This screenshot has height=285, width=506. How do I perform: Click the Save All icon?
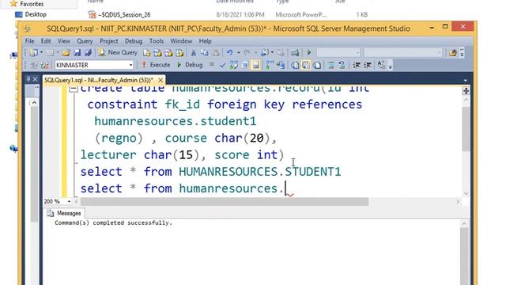(x=88, y=53)
